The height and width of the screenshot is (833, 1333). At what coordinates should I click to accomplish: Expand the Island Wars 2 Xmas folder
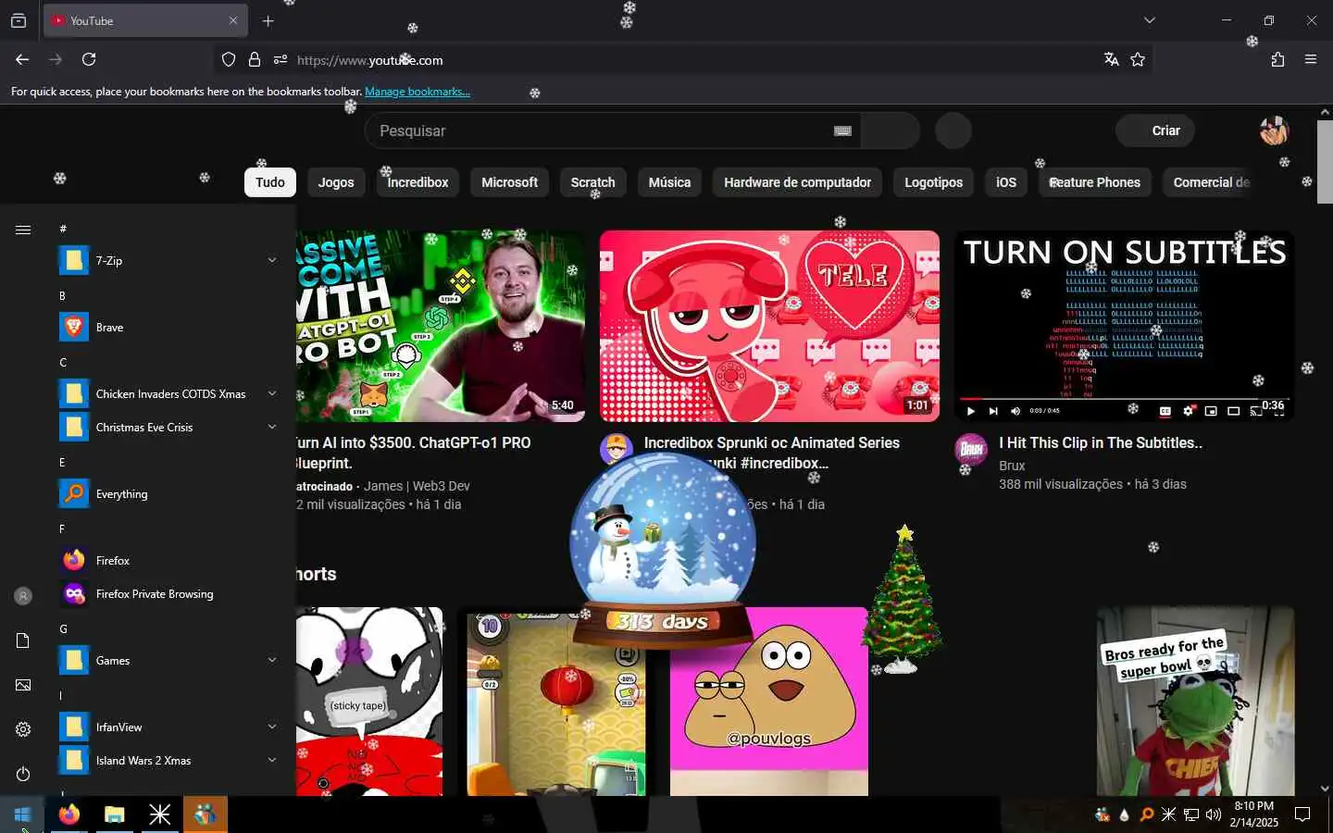[272, 760]
